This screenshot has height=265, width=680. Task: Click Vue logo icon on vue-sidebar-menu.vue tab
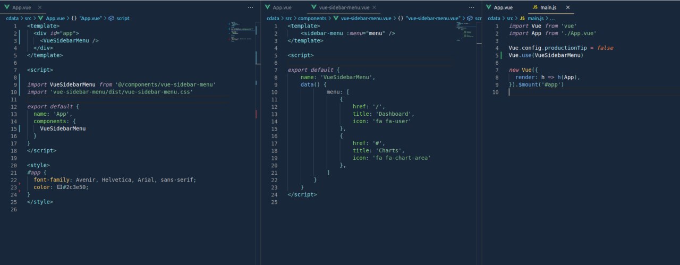(x=314, y=7)
